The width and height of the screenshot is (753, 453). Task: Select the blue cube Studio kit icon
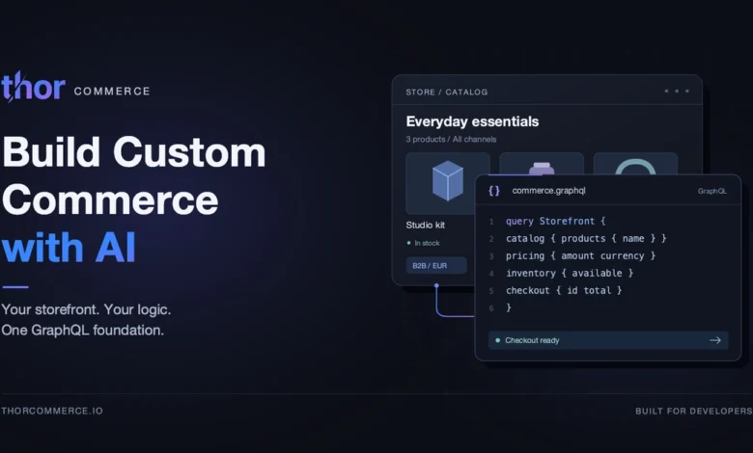click(x=448, y=181)
